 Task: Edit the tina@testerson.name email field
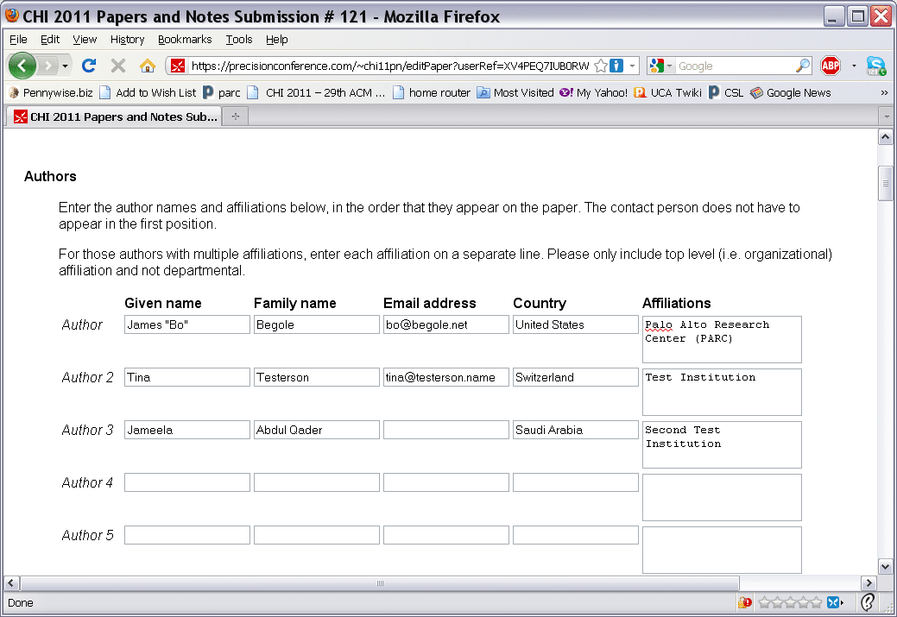(446, 377)
